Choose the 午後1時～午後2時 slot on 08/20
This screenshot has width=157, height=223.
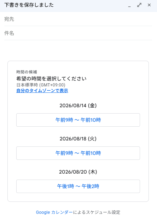coord(78,186)
